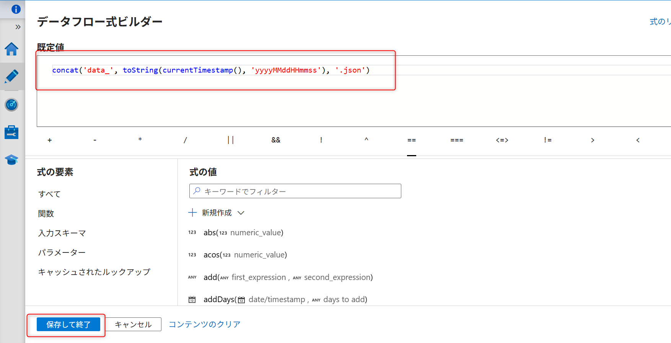
Task: Click the plus icon beside 新規作成
Action: tap(192, 213)
